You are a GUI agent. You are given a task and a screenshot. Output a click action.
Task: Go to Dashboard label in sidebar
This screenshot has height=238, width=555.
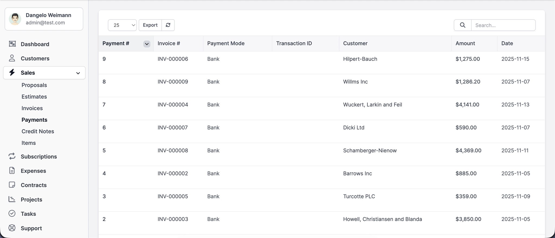click(x=35, y=44)
